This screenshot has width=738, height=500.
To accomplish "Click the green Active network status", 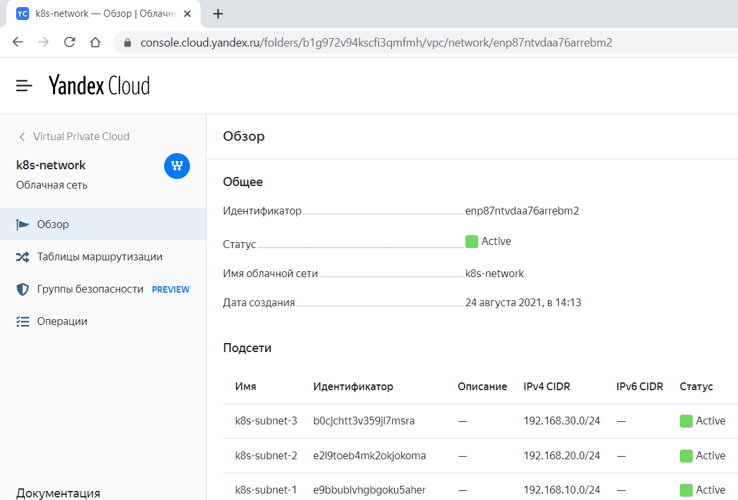I will click(488, 242).
